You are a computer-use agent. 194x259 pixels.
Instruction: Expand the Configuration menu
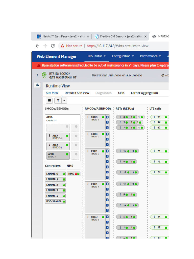click(x=123, y=56)
